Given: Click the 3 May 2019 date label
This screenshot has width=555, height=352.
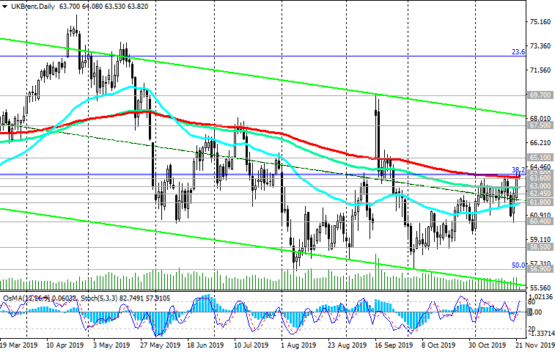Looking at the screenshot, I should point(112,345).
